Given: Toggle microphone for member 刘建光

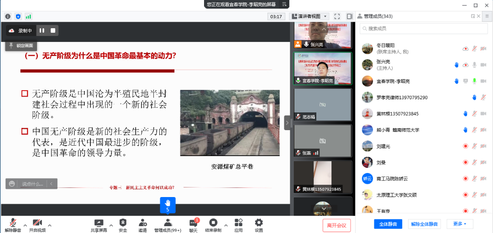Looking at the screenshot, I should 474,146.
